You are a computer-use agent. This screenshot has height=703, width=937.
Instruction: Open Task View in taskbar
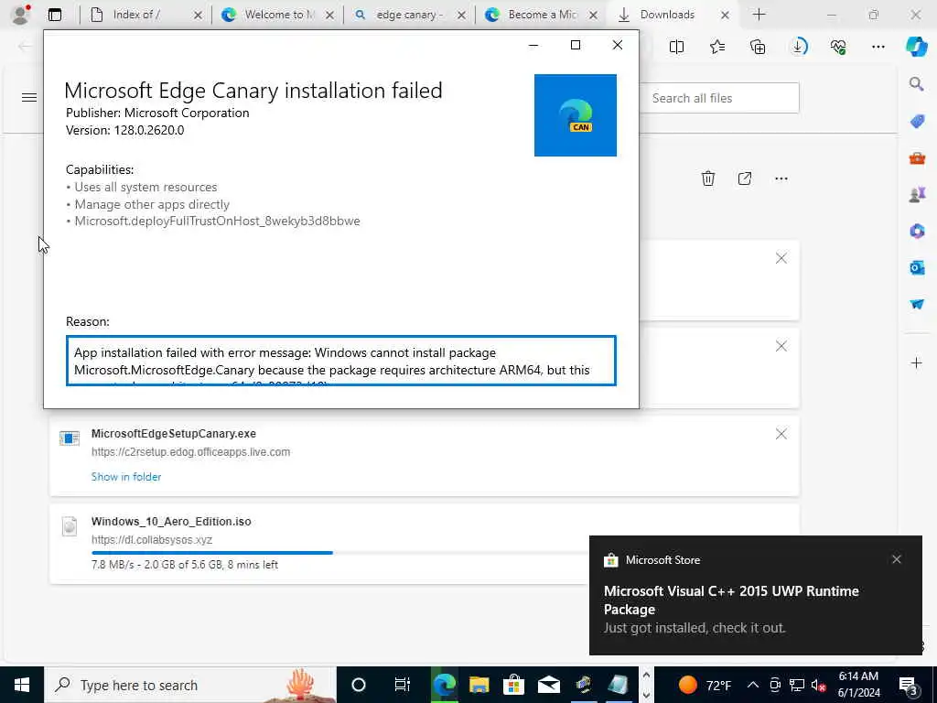pyautogui.click(x=403, y=685)
